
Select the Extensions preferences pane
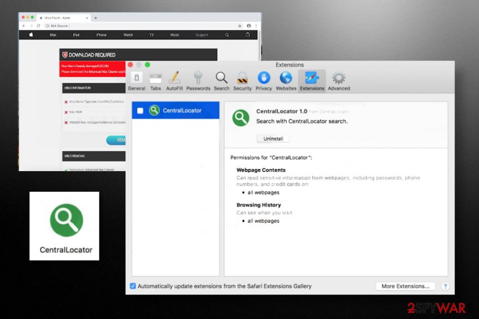[312, 81]
